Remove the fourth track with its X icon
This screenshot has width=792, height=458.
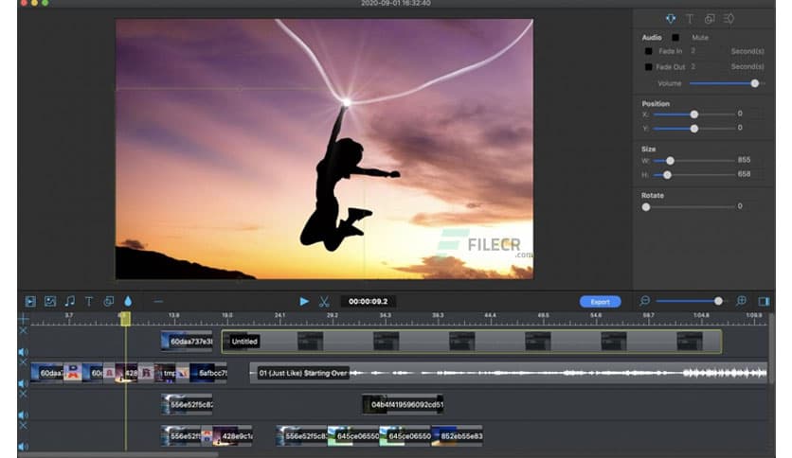click(24, 426)
